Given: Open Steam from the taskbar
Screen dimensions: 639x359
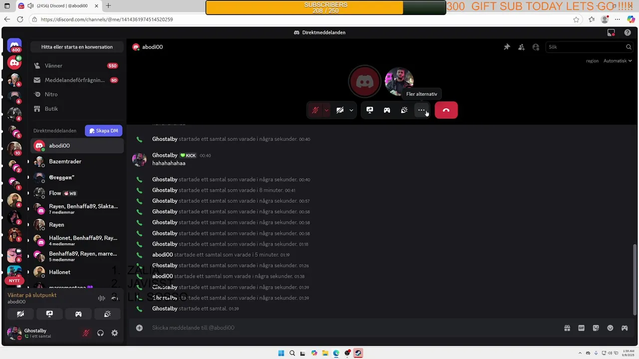Looking at the screenshot, I should coord(358,353).
